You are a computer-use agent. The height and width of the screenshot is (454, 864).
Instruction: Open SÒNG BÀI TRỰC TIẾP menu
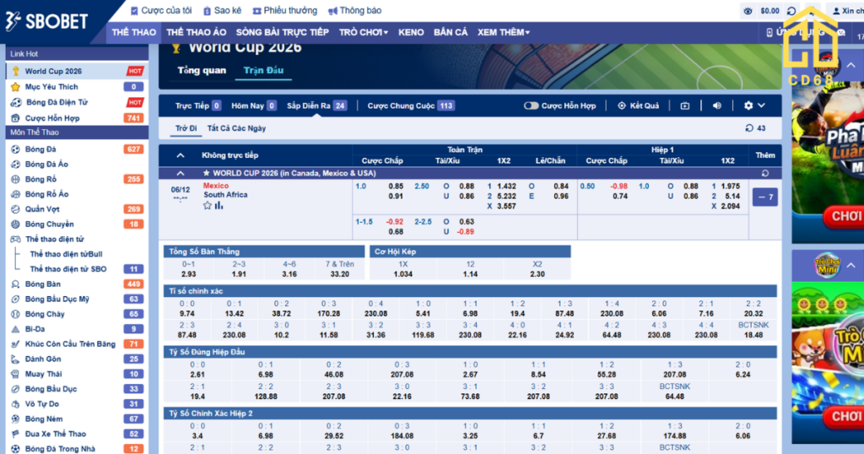(282, 33)
